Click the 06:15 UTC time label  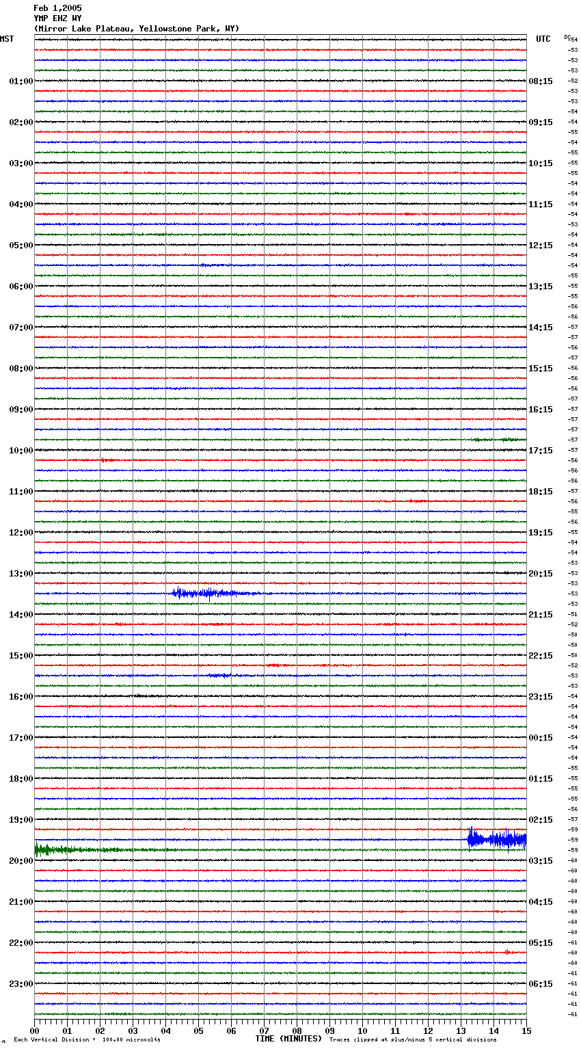(x=541, y=984)
